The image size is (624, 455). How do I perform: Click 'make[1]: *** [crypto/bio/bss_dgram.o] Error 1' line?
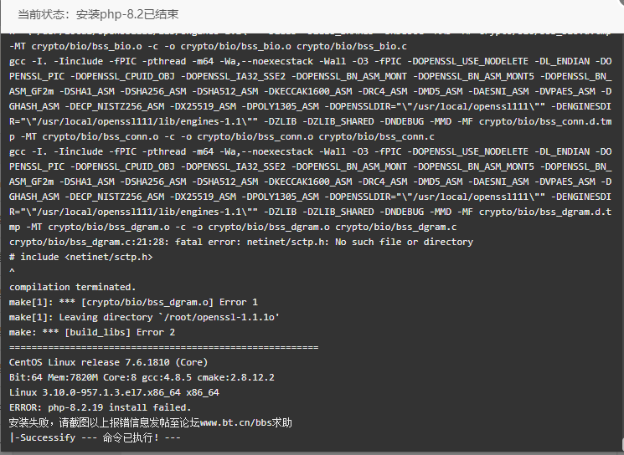(133, 302)
